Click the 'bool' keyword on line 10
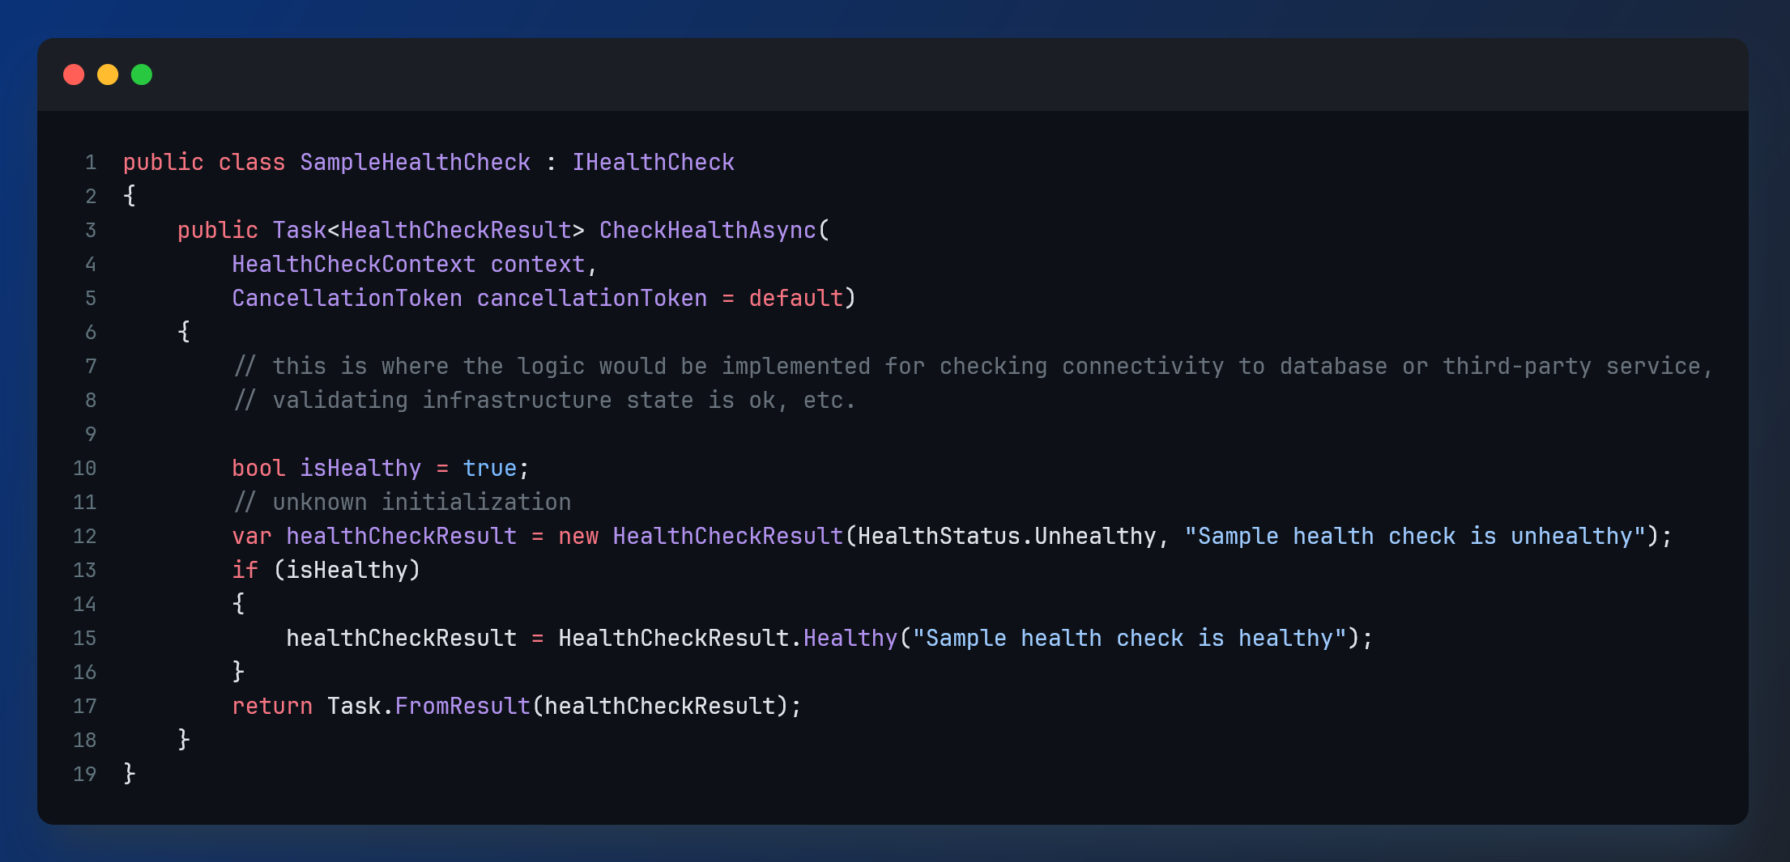This screenshot has width=1790, height=862. click(x=259, y=469)
